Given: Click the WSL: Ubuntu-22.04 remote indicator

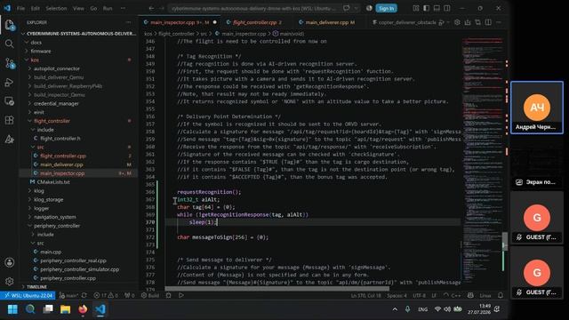Looking at the screenshot, I should coord(28,295).
